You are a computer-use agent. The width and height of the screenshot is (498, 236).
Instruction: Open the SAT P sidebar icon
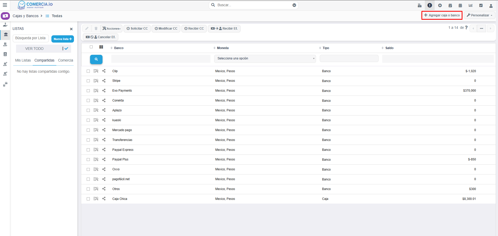(5, 64)
